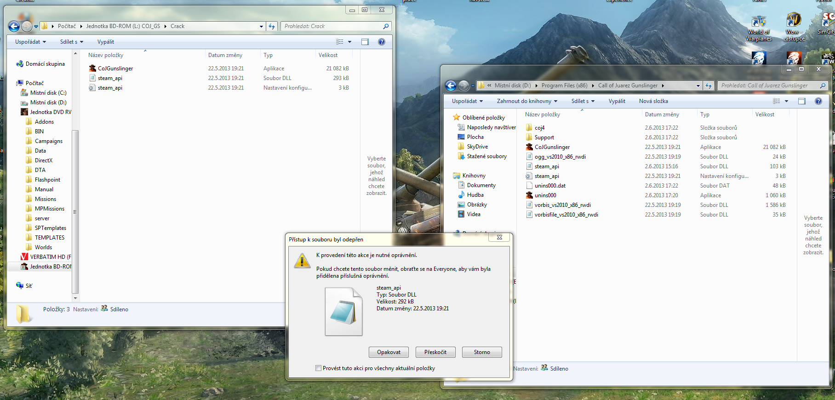Select CoJGunslinger application in Crack folder
This screenshot has width=835, height=400.
pyautogui.click(x=115, y=69)
